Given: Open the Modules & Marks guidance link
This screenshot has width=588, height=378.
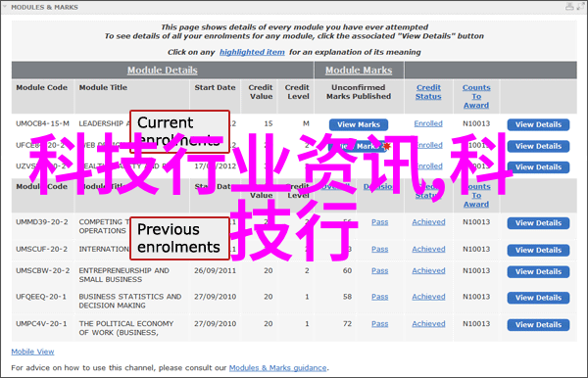Looking at the screenshot, I should pos(278,368).
